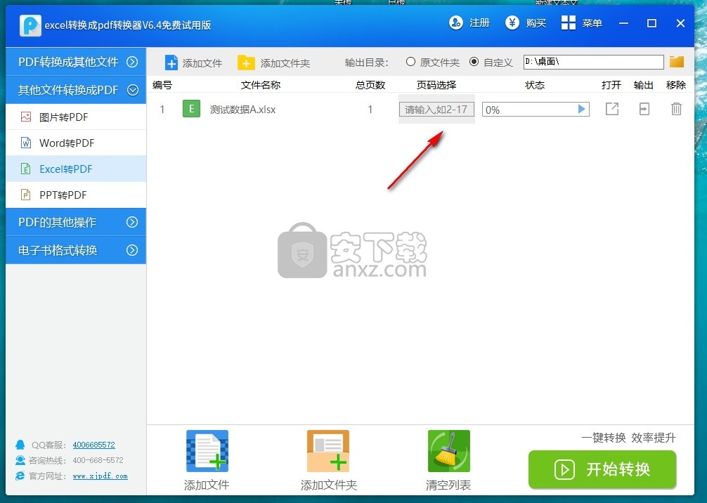This screenshot has width=707, height=503.
Task: Select file name 测试数据A.xlsx
Action: coord(242,110)
